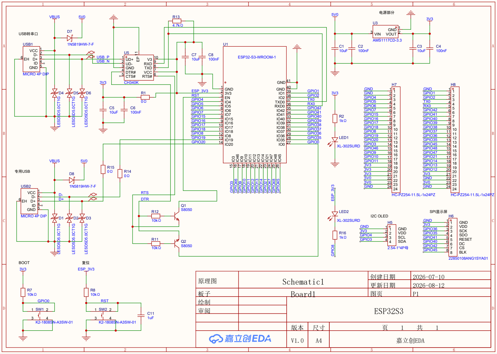Click "Schematic1" in the title block
497x354 pixels.
click(303, 282)
